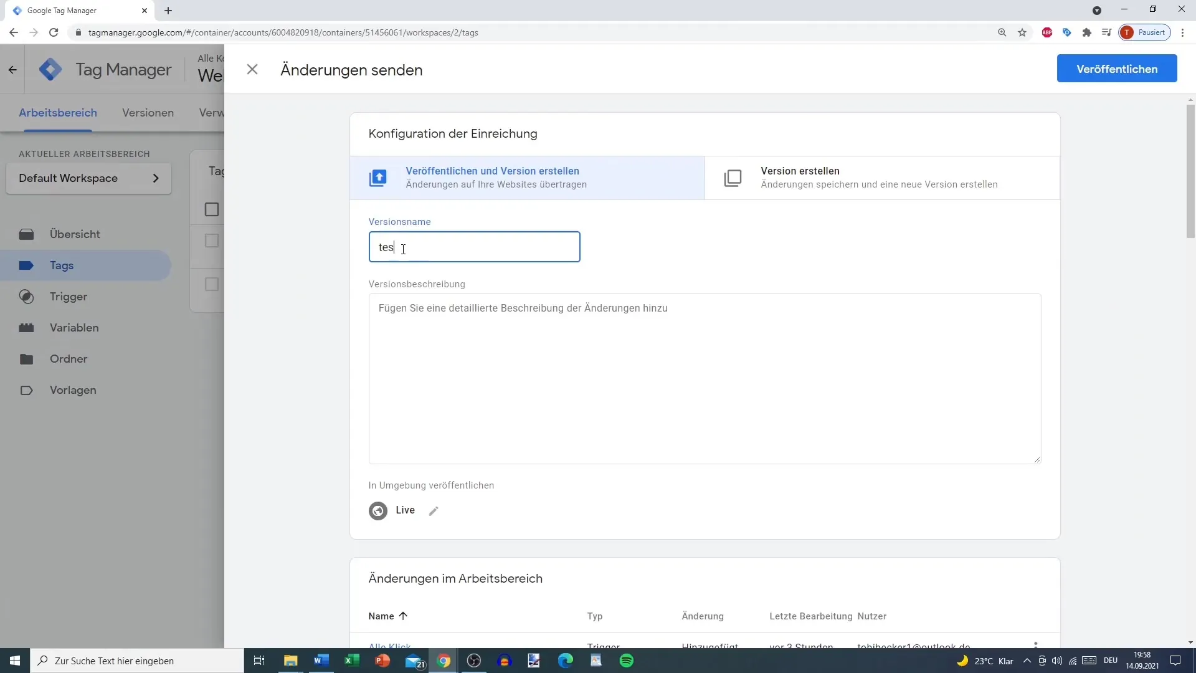Click the edit pencil icon next to Live

[x=434, y=510]
